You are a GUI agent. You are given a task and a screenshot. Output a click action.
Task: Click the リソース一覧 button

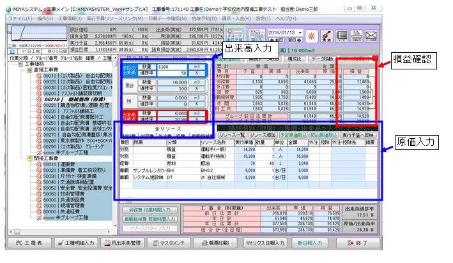[x=232, y=135]
